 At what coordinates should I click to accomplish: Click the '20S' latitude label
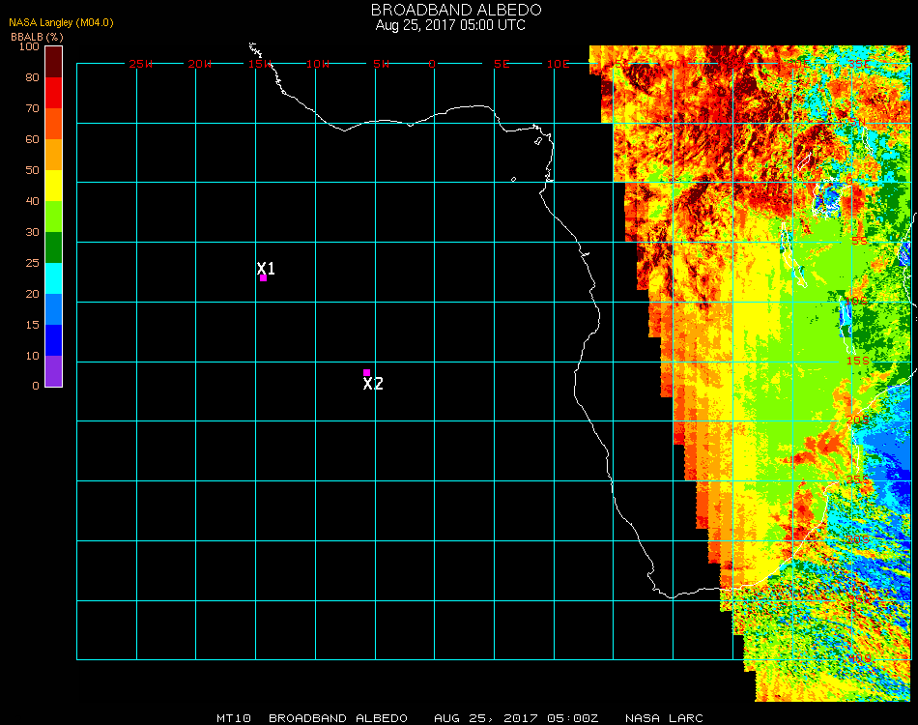pyautogui.click(x=858, y=420)
